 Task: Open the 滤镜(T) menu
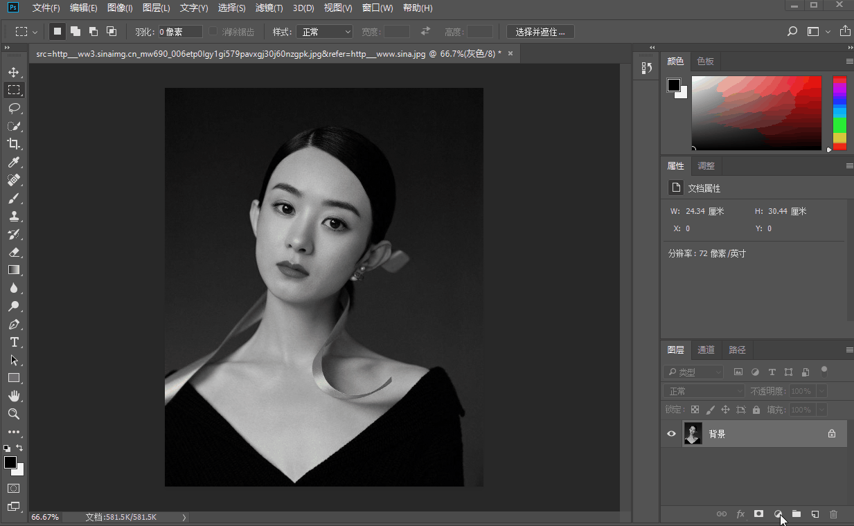coord(269,8)
